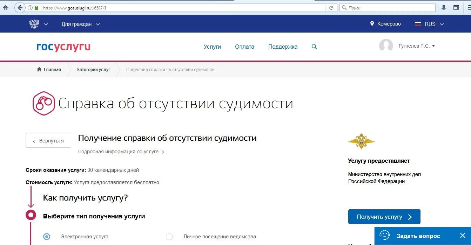The height and width of the screenshot is (245, 471).
Task: Click text Услуга предоставляется бесплатно
Action: click(117, 182)
